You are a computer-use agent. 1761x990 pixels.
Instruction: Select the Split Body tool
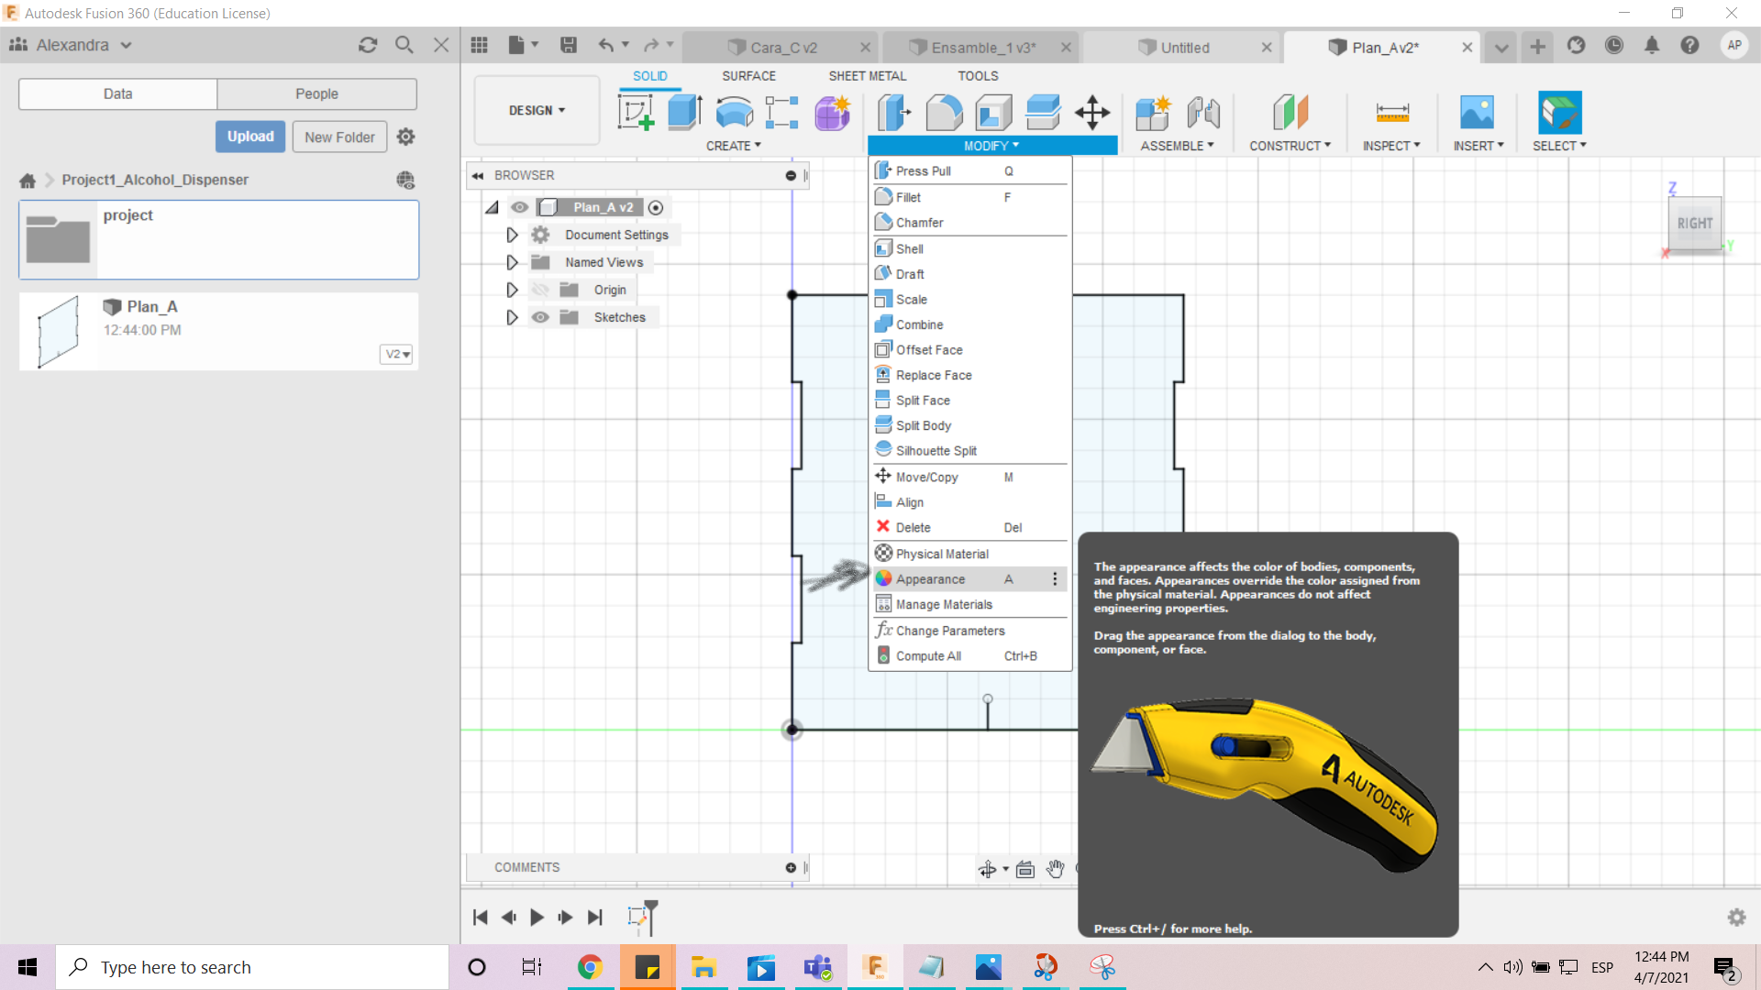[x=923, y=425]
